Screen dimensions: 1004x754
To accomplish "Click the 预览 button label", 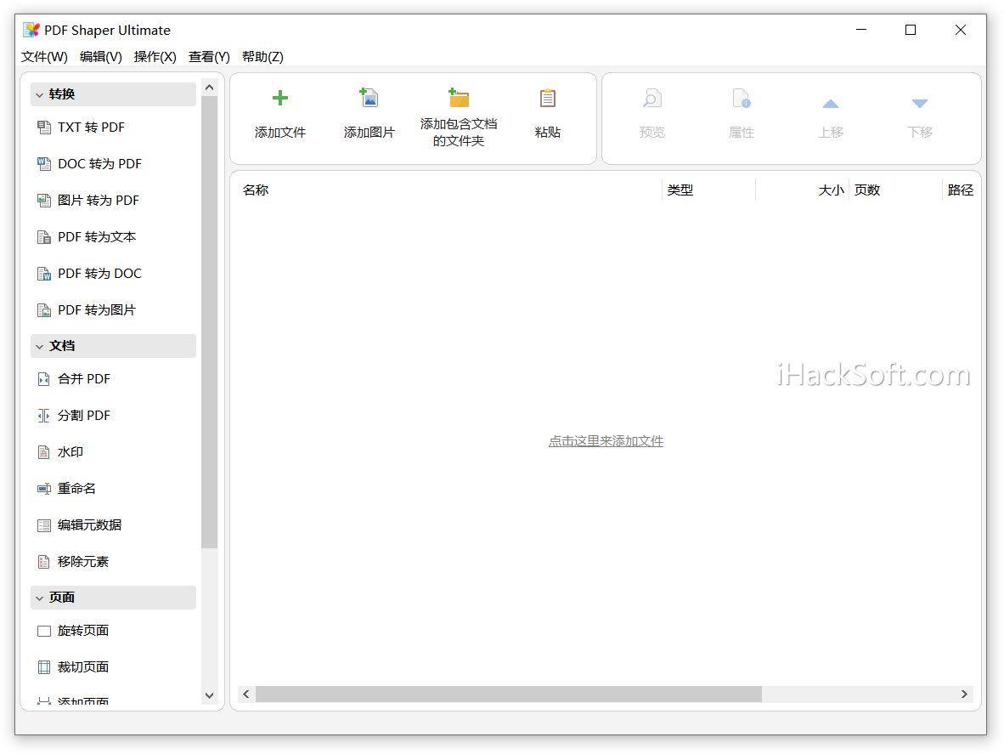I will point(651,132).
